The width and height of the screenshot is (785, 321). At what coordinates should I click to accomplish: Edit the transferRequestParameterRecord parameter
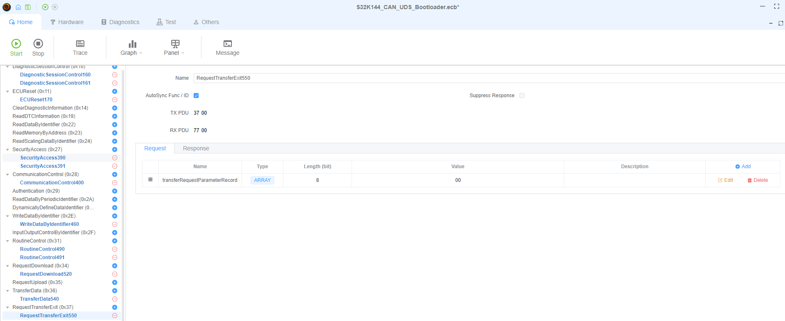[x=726, y=180]
